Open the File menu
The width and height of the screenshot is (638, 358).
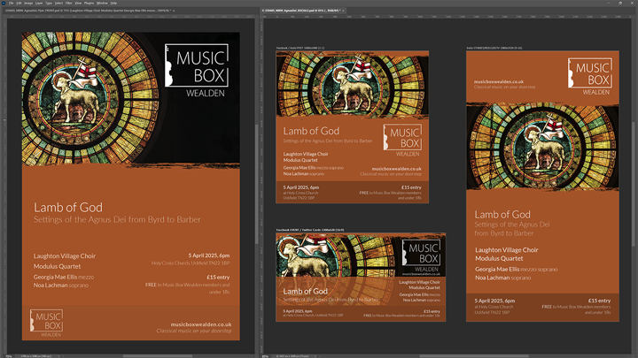11,3
